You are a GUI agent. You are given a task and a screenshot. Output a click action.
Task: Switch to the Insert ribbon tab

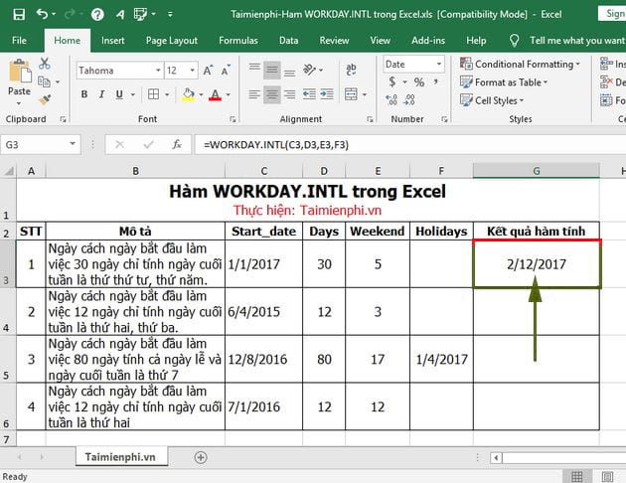(x=112, y=41)
